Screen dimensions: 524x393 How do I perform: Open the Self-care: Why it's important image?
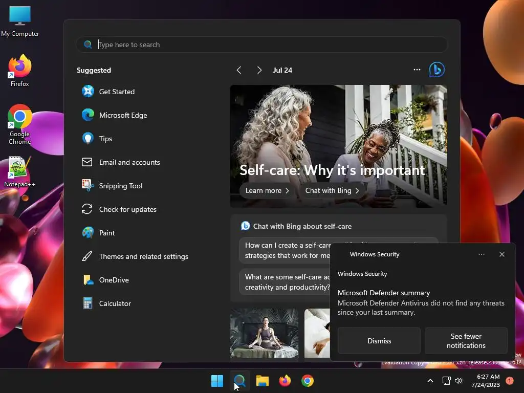[339, 146]
